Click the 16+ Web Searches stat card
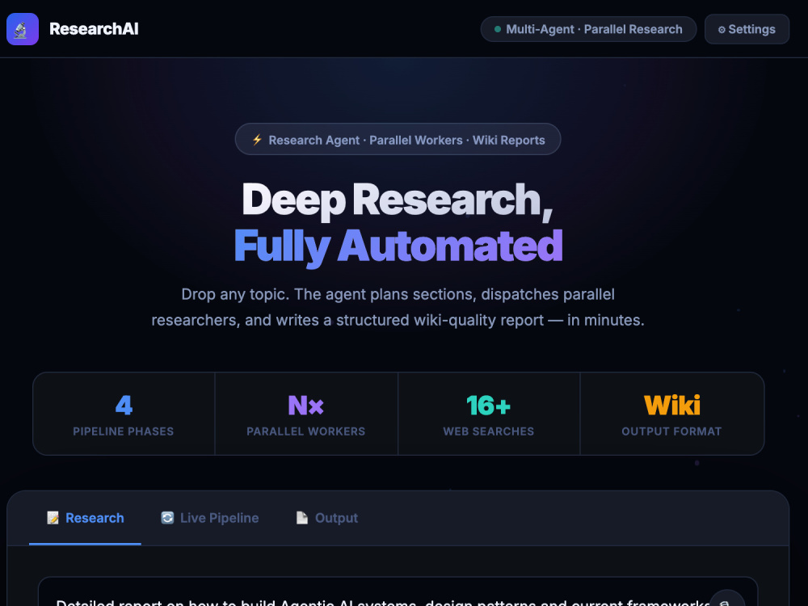The width and height of the screenshot is (808, 606). 489,414
